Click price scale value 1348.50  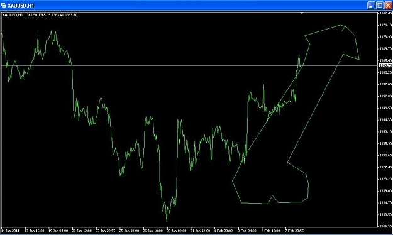click(385, 108)
